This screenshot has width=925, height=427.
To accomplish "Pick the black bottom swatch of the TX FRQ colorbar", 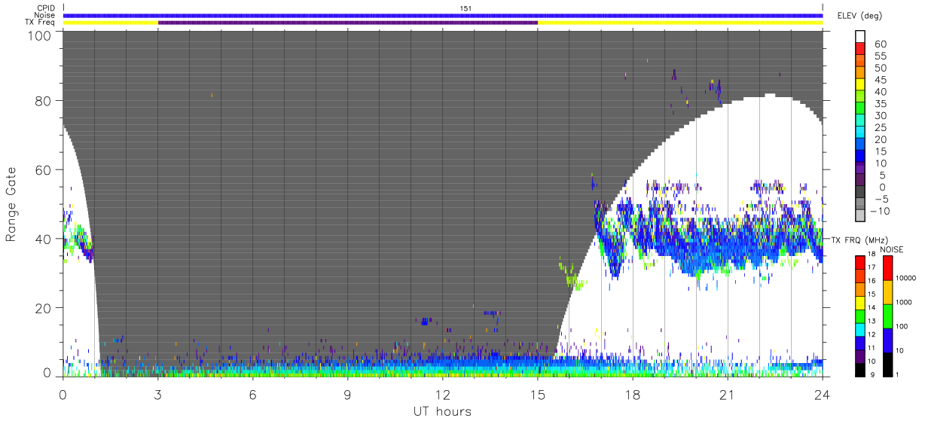I will click(860, 370).
